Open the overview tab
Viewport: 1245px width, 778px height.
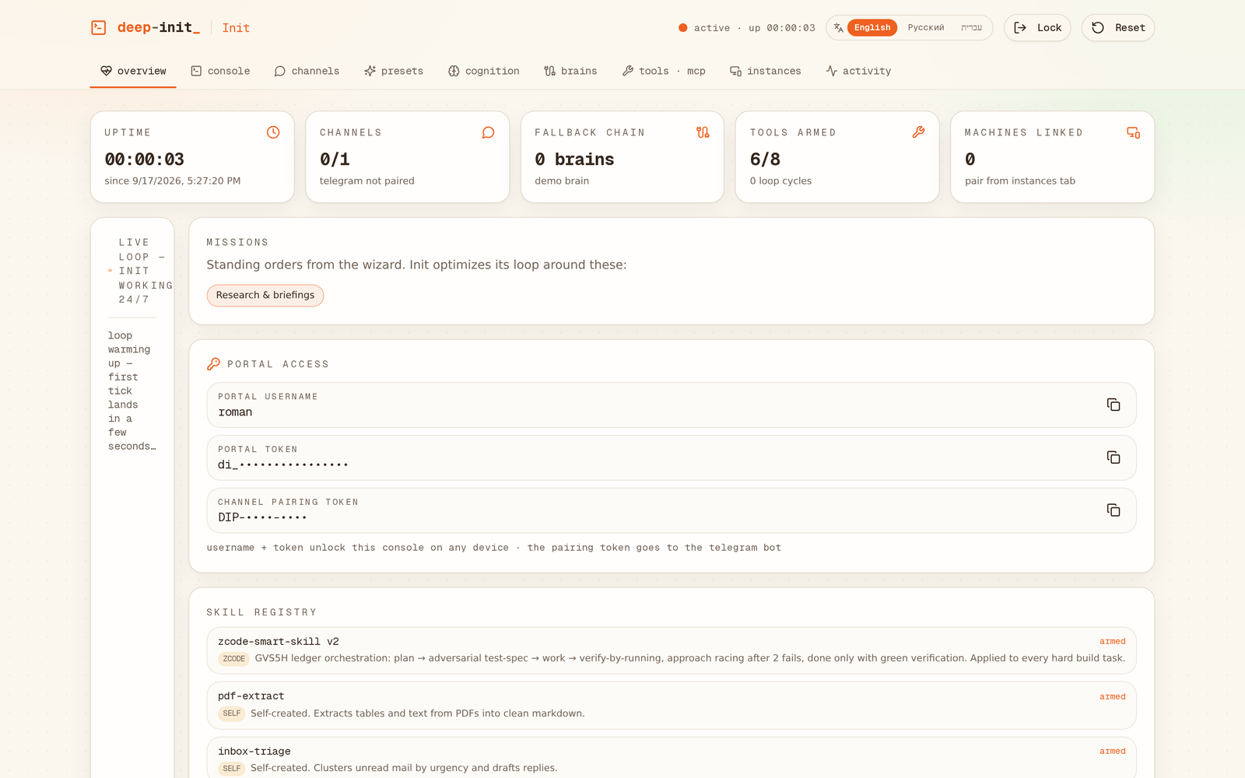(133, 71)
